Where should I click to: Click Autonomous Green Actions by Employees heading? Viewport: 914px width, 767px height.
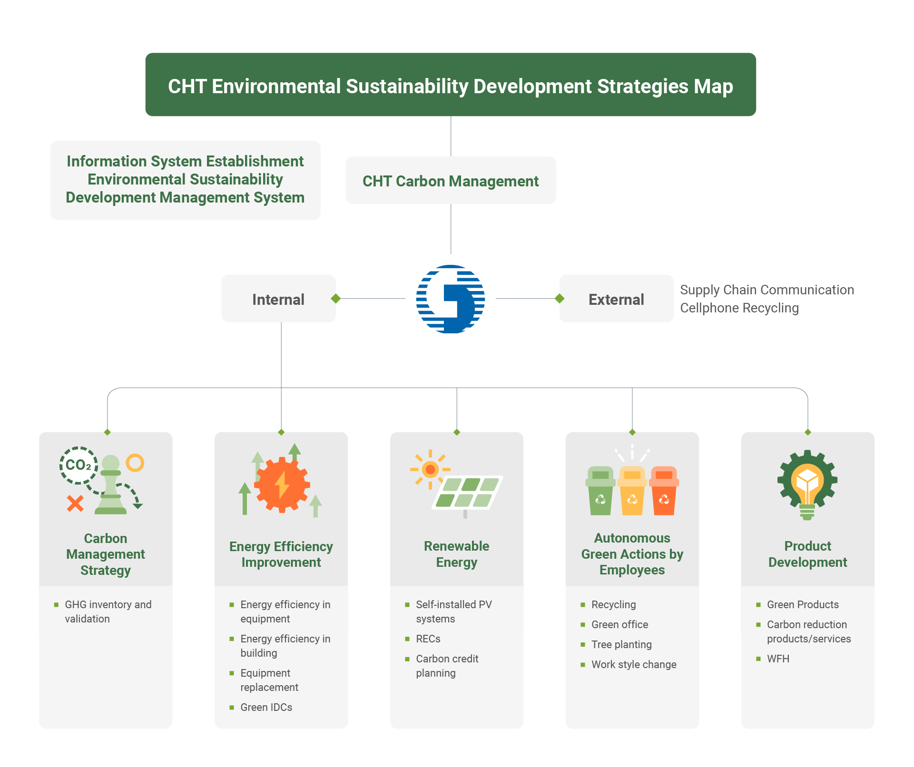coord(632,554)
